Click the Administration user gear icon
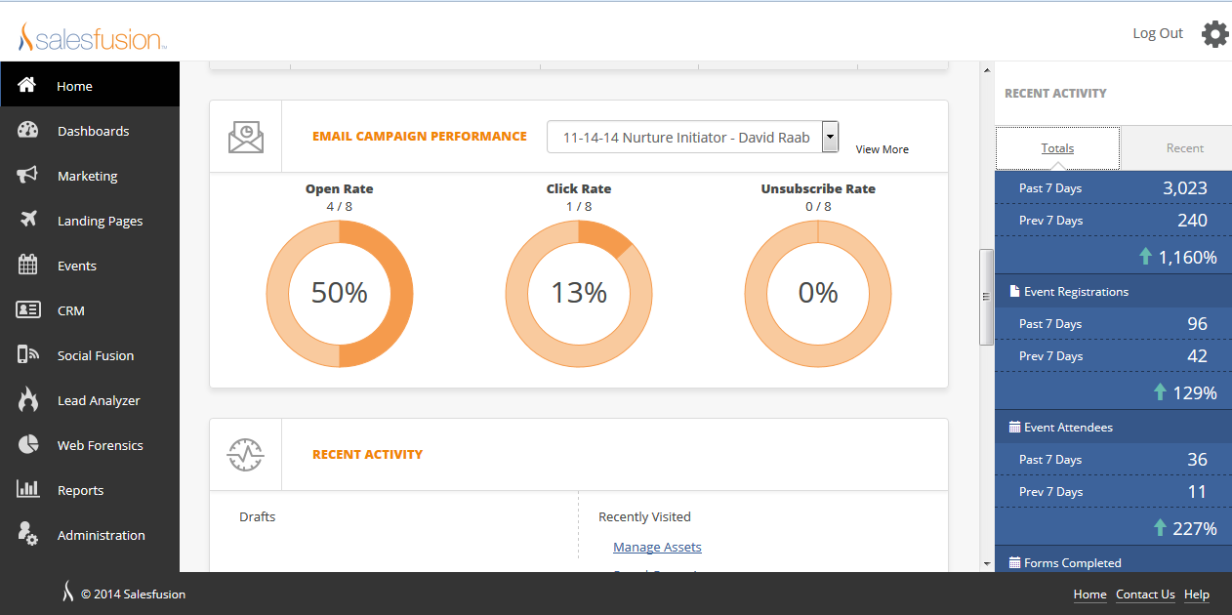Image resolution: width=1232 pixels, height=615 pixels. 27,534
